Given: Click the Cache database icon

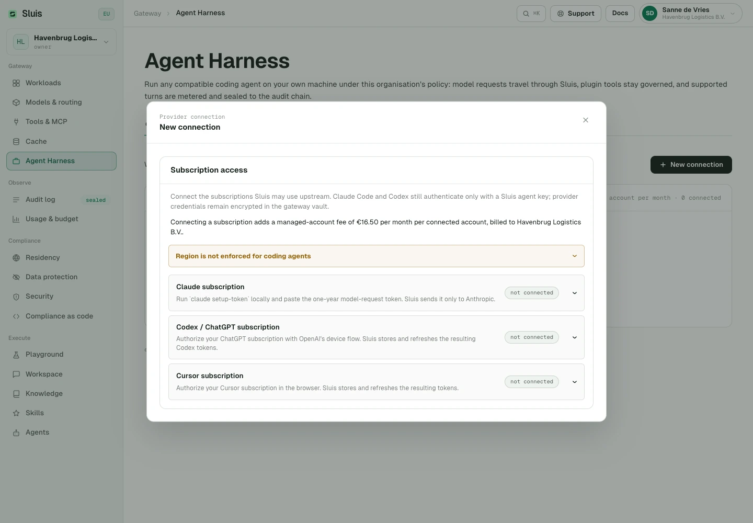Looking at the screenshot, I should pyautogui.click(x=16, y=142).
